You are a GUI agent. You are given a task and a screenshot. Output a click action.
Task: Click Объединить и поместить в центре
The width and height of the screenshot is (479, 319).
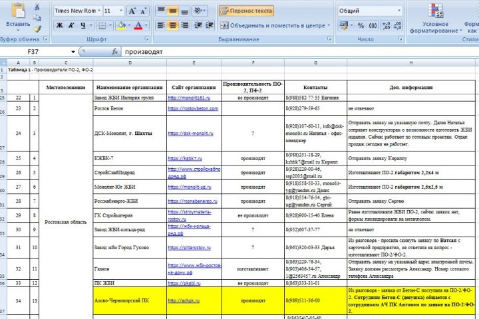[x=272, y=26]
